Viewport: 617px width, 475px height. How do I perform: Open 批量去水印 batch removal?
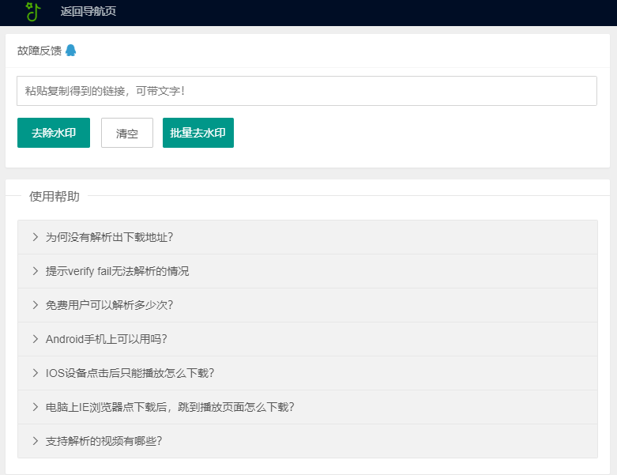[x=198, y=133]
